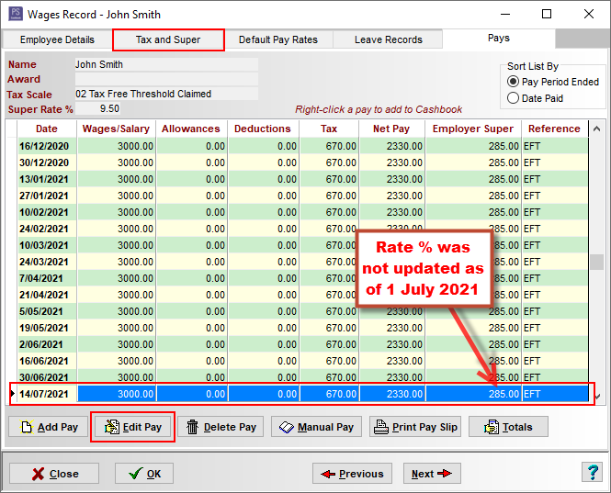Select the 30/12/2020 pay row
The image size is (611, 493).
(x=303, y=162)
